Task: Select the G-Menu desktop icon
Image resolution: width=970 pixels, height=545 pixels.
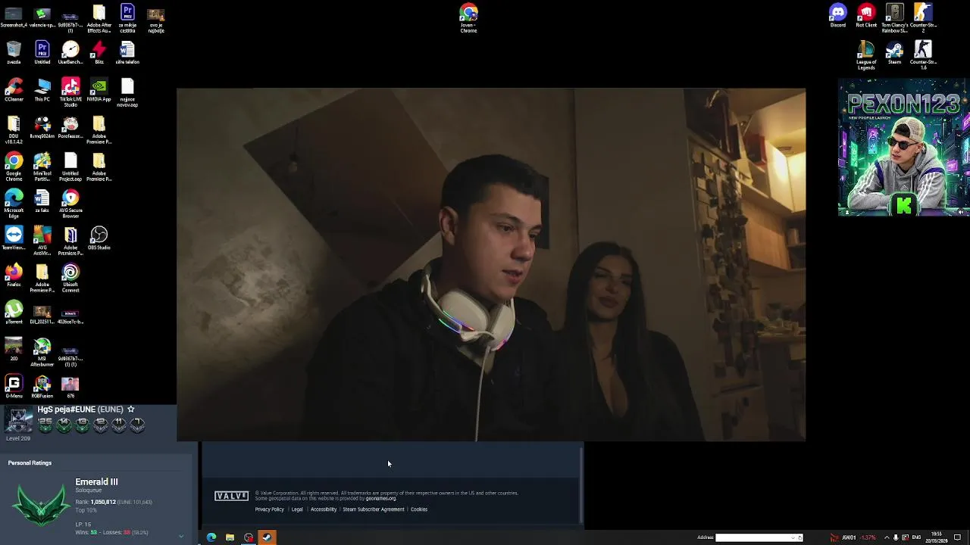Action: click(x=14, y=386)
